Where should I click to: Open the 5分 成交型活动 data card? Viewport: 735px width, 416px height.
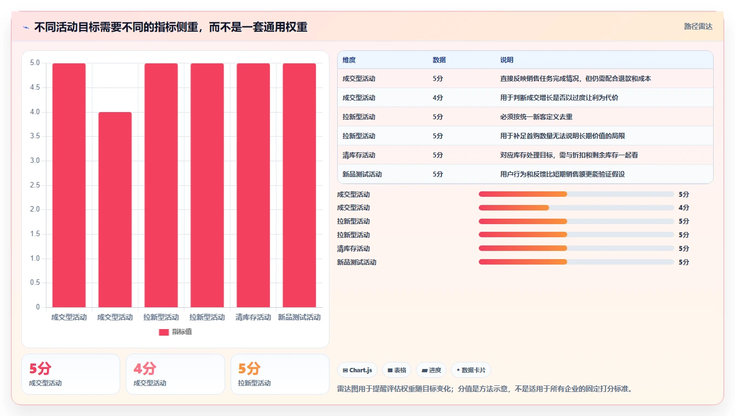[70, 374]
